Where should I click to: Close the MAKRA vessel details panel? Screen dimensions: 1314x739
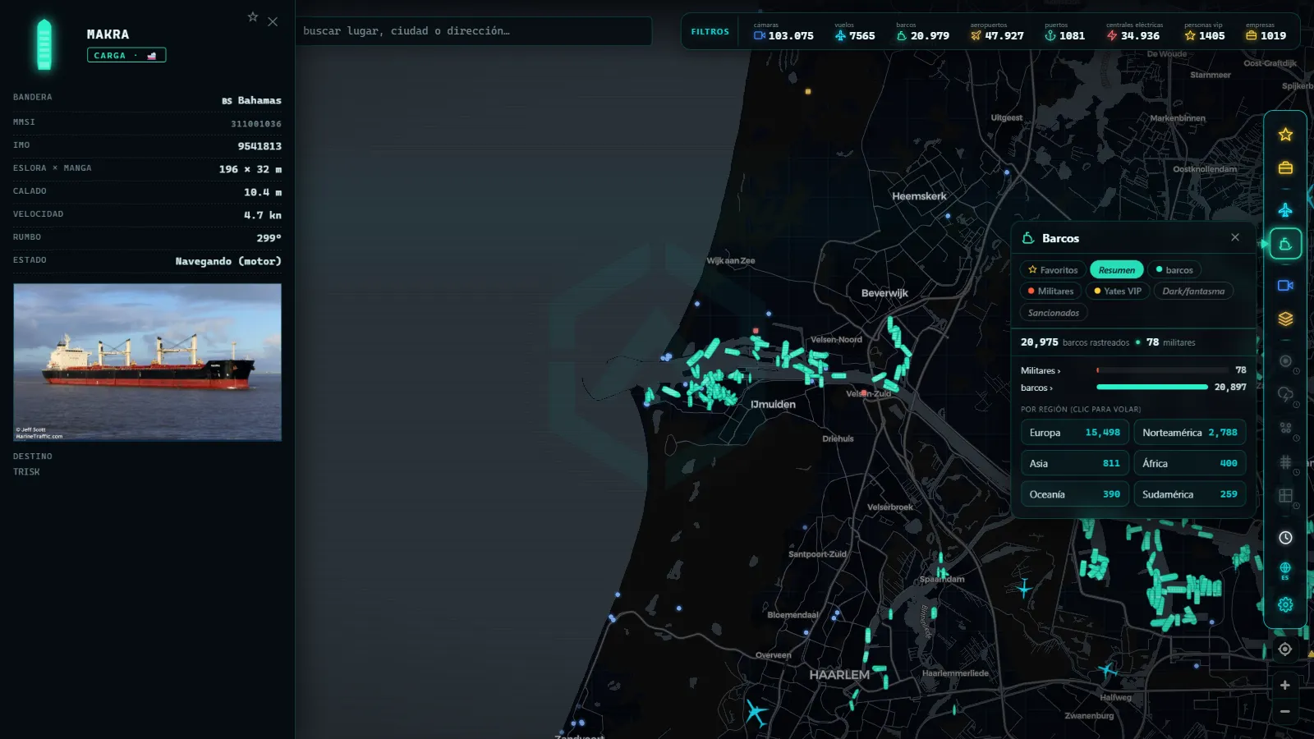[273, 21]
